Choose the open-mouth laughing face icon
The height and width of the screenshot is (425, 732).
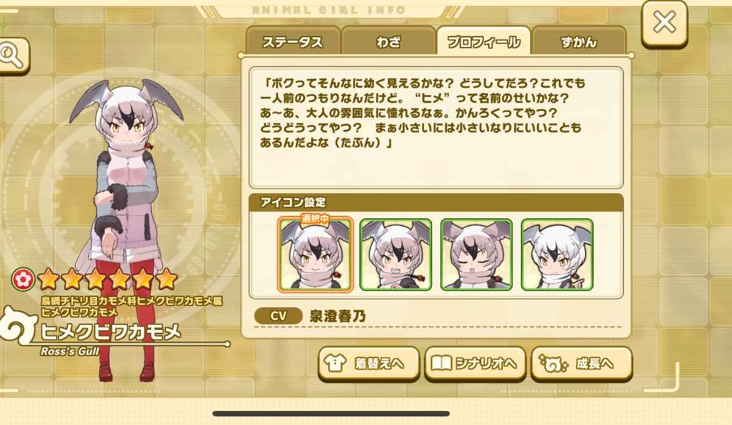(x=396, y=254)
